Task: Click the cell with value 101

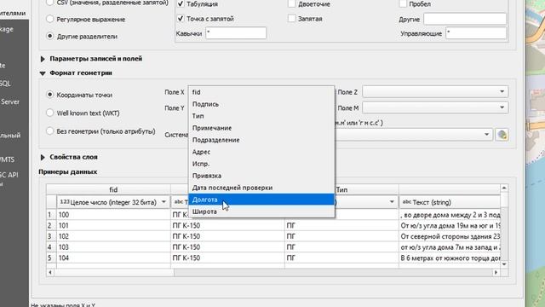Action: click(x=113, y=225)
